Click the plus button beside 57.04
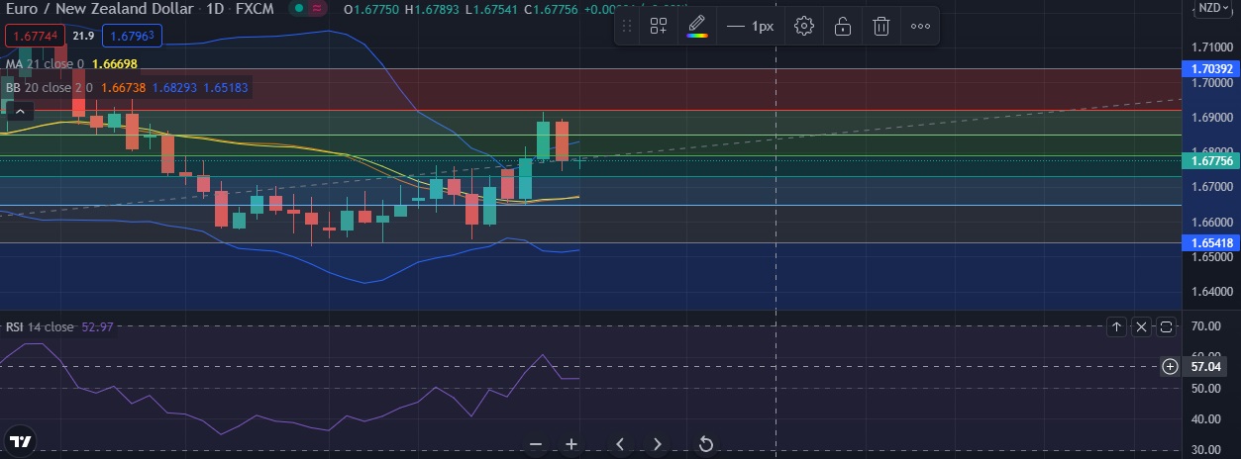This screenshot has height=459, width=1241. tap(1170, 366)
